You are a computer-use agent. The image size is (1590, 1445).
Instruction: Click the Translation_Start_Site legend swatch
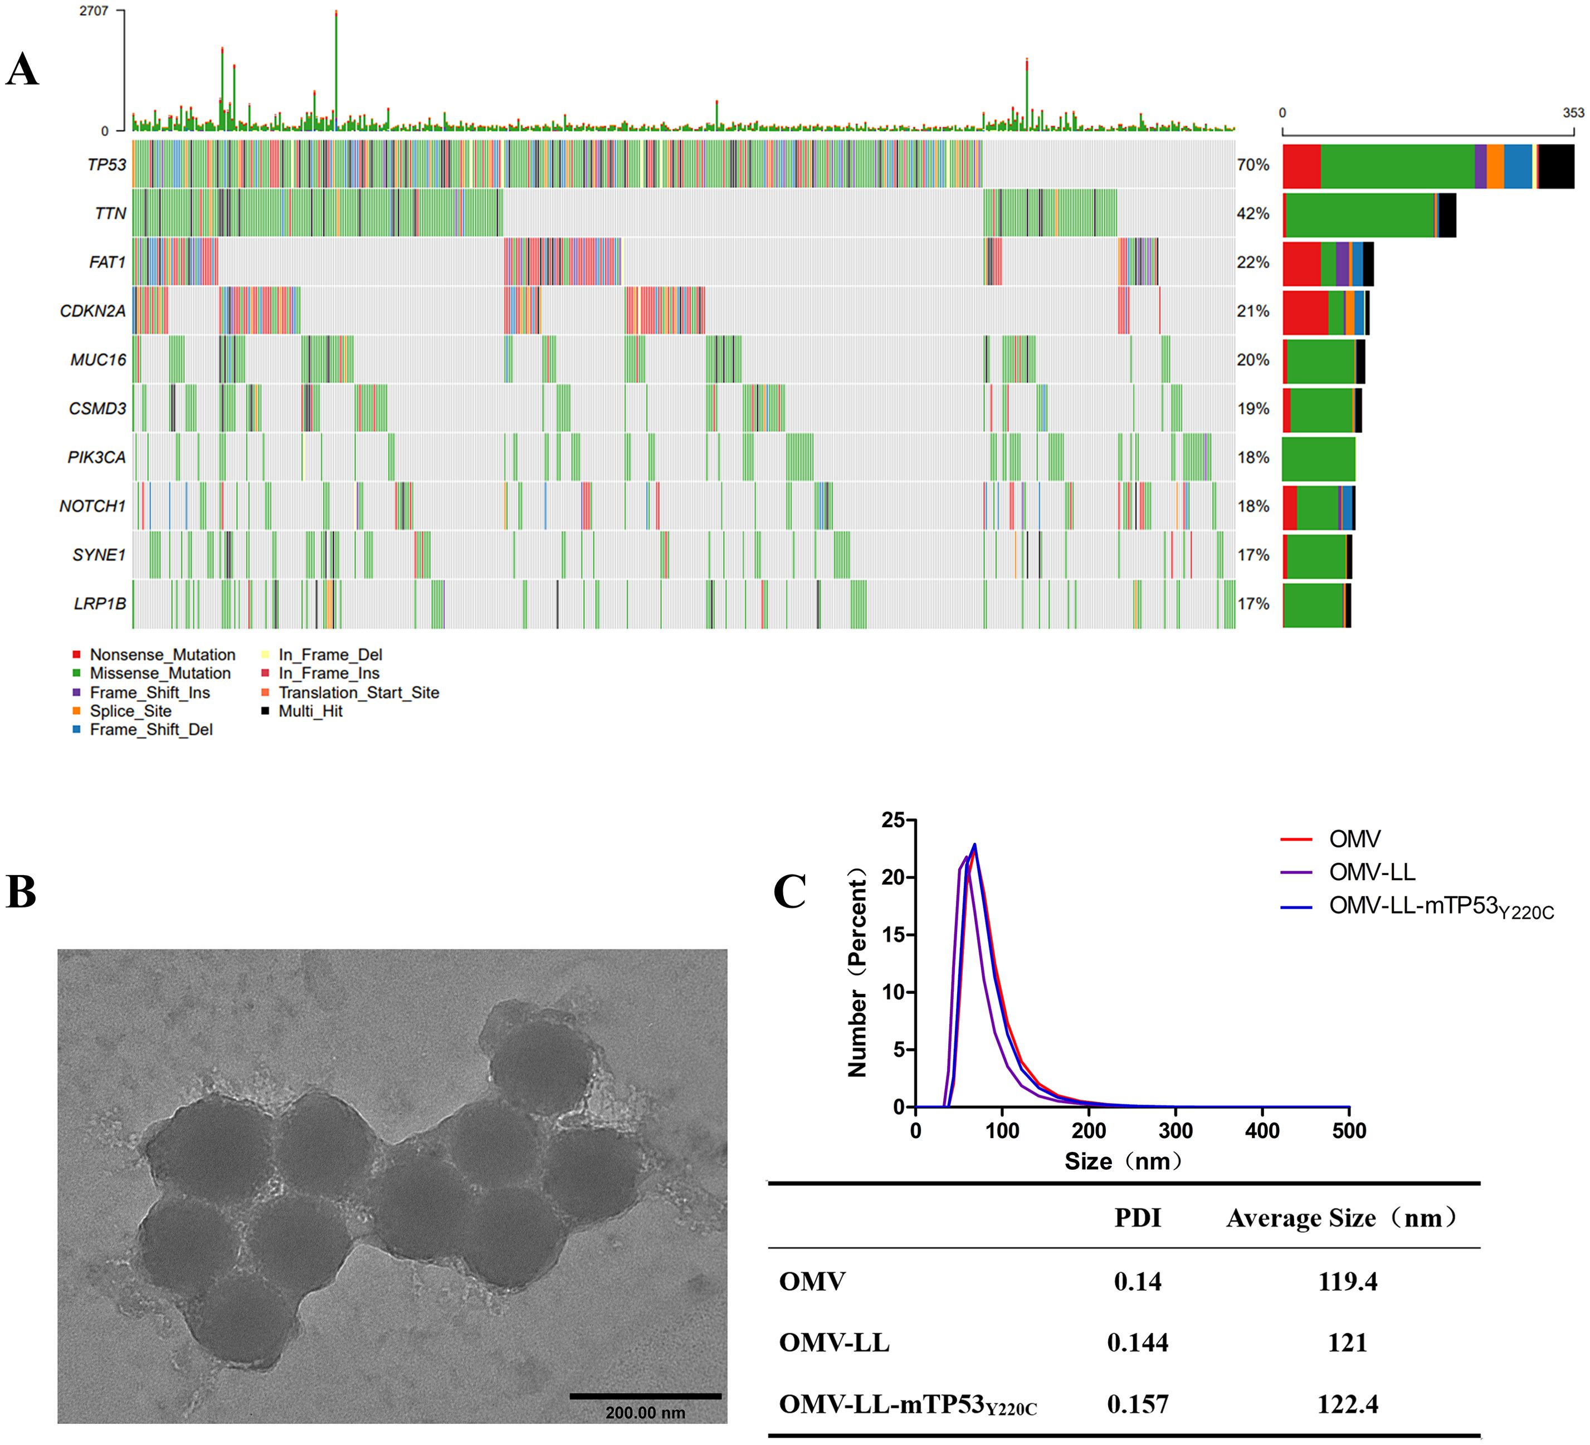tap(265, 692)
